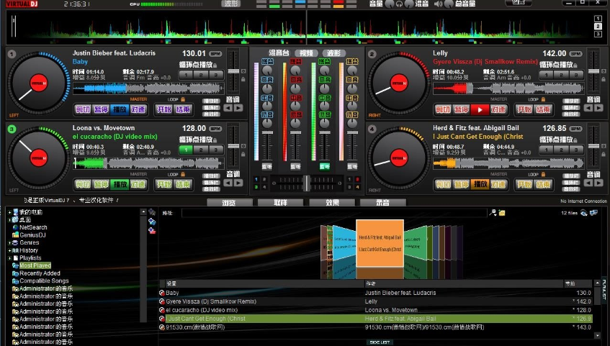This screenshot has height=346, width=610.
Task: Toggle pitch lock on deck 1
Action: (x=243, y=79)
